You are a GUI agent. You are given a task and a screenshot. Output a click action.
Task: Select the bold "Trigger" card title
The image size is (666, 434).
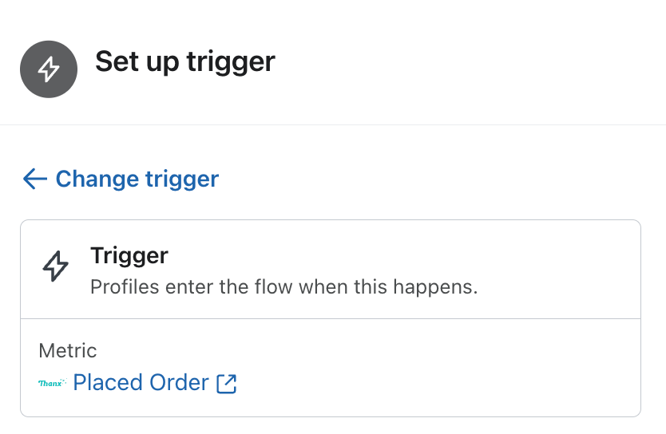click(x=129, y=255)
